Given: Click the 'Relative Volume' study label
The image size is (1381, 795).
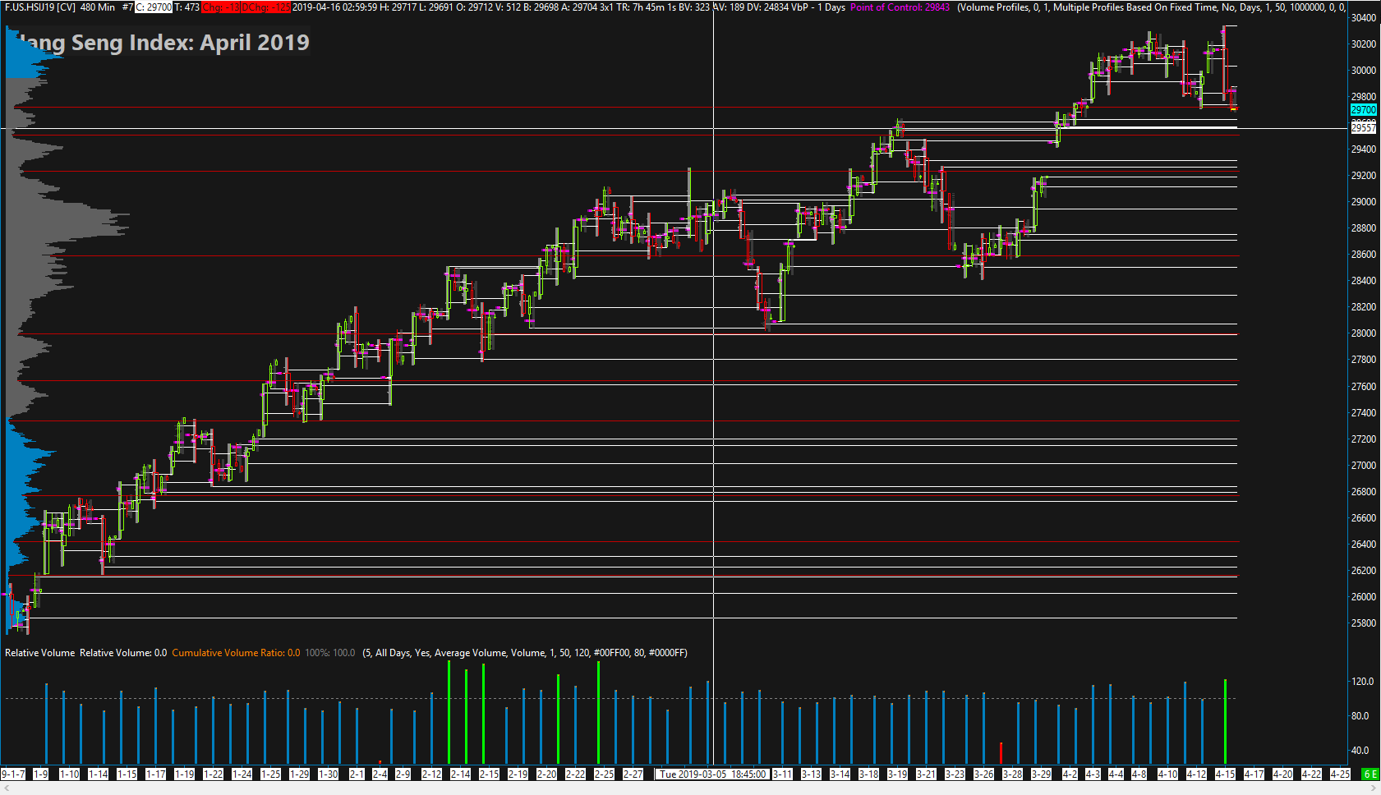Looking at the screenshot, I should click(x=39, y=653).
